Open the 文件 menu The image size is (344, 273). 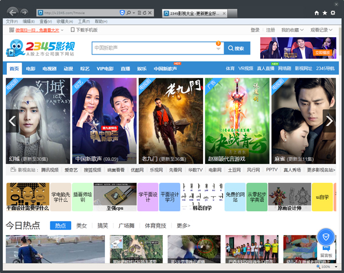11,21
